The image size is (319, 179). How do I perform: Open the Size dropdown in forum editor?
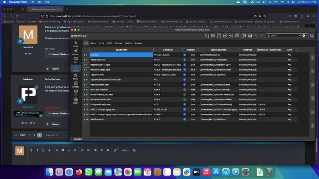pyautogui.click(x=125, y=150)
